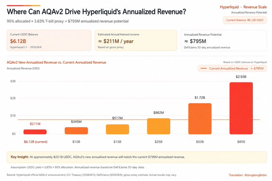
Task: Click the Hyperliquid · Revenue Scale header text
Action: (243, 7)
